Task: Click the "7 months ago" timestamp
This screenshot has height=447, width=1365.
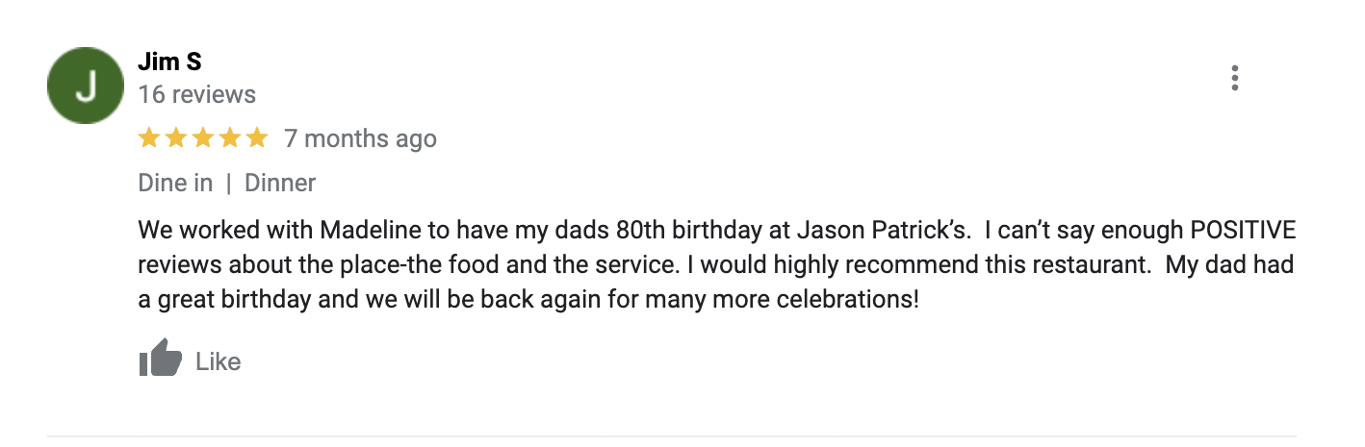Action: click(x=360, y=138)
